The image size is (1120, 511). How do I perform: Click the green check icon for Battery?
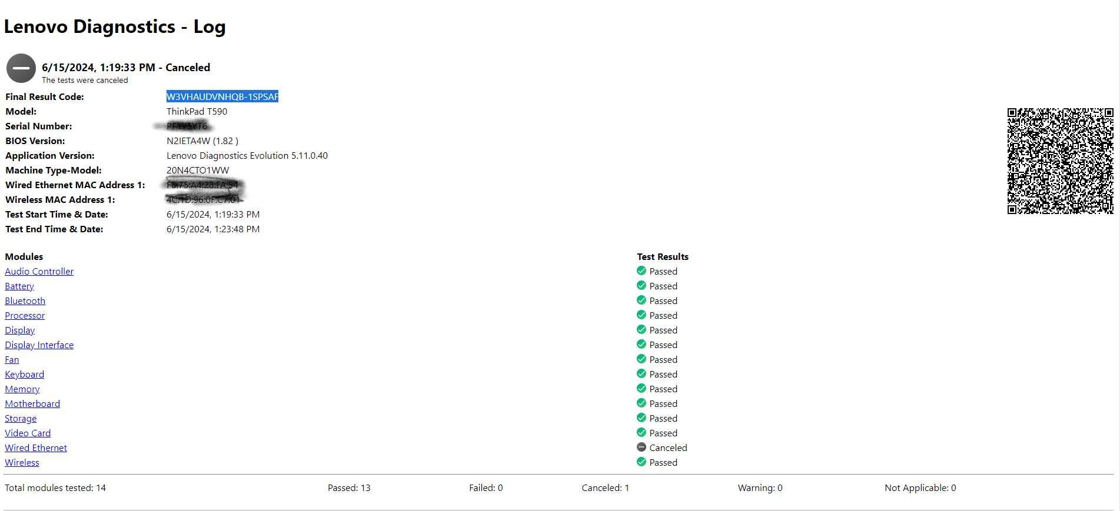(642, 285)
